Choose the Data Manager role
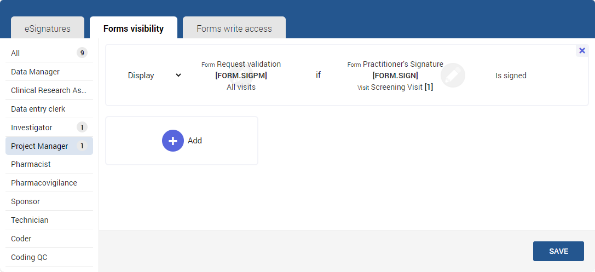This screenshot has width=595, height=272. [x=49, y=72]
